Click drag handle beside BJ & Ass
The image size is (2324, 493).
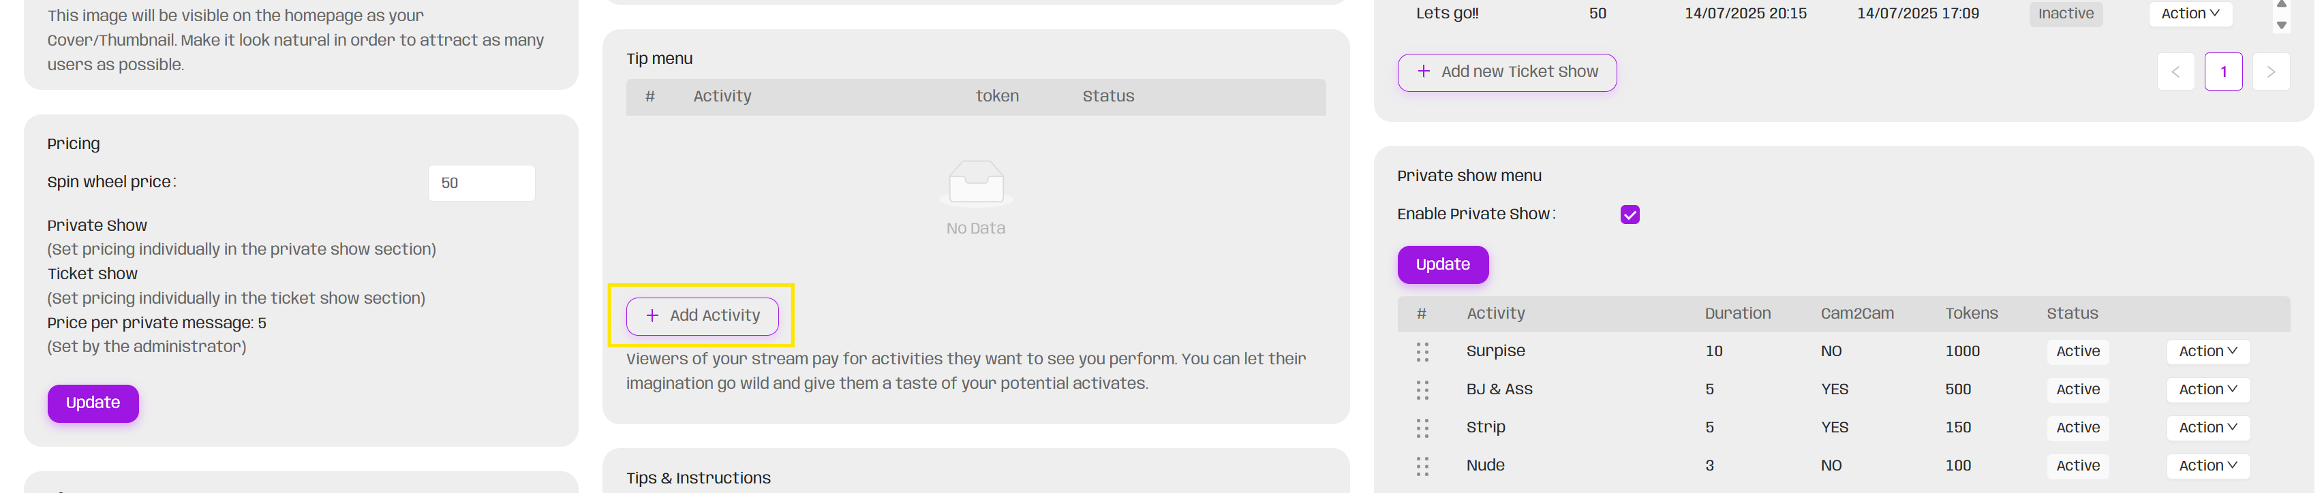click(x=1423, y=390)
